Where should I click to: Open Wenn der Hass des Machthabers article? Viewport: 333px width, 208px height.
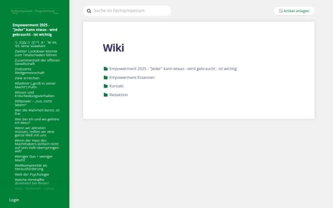point(37,146)
